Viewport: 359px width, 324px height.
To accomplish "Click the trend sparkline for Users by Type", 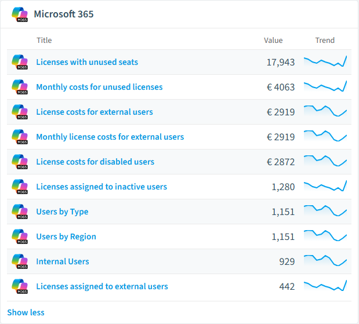I will [325, 211].
